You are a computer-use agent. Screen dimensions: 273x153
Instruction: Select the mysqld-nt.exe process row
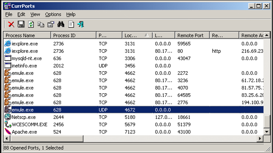[134, 58]
